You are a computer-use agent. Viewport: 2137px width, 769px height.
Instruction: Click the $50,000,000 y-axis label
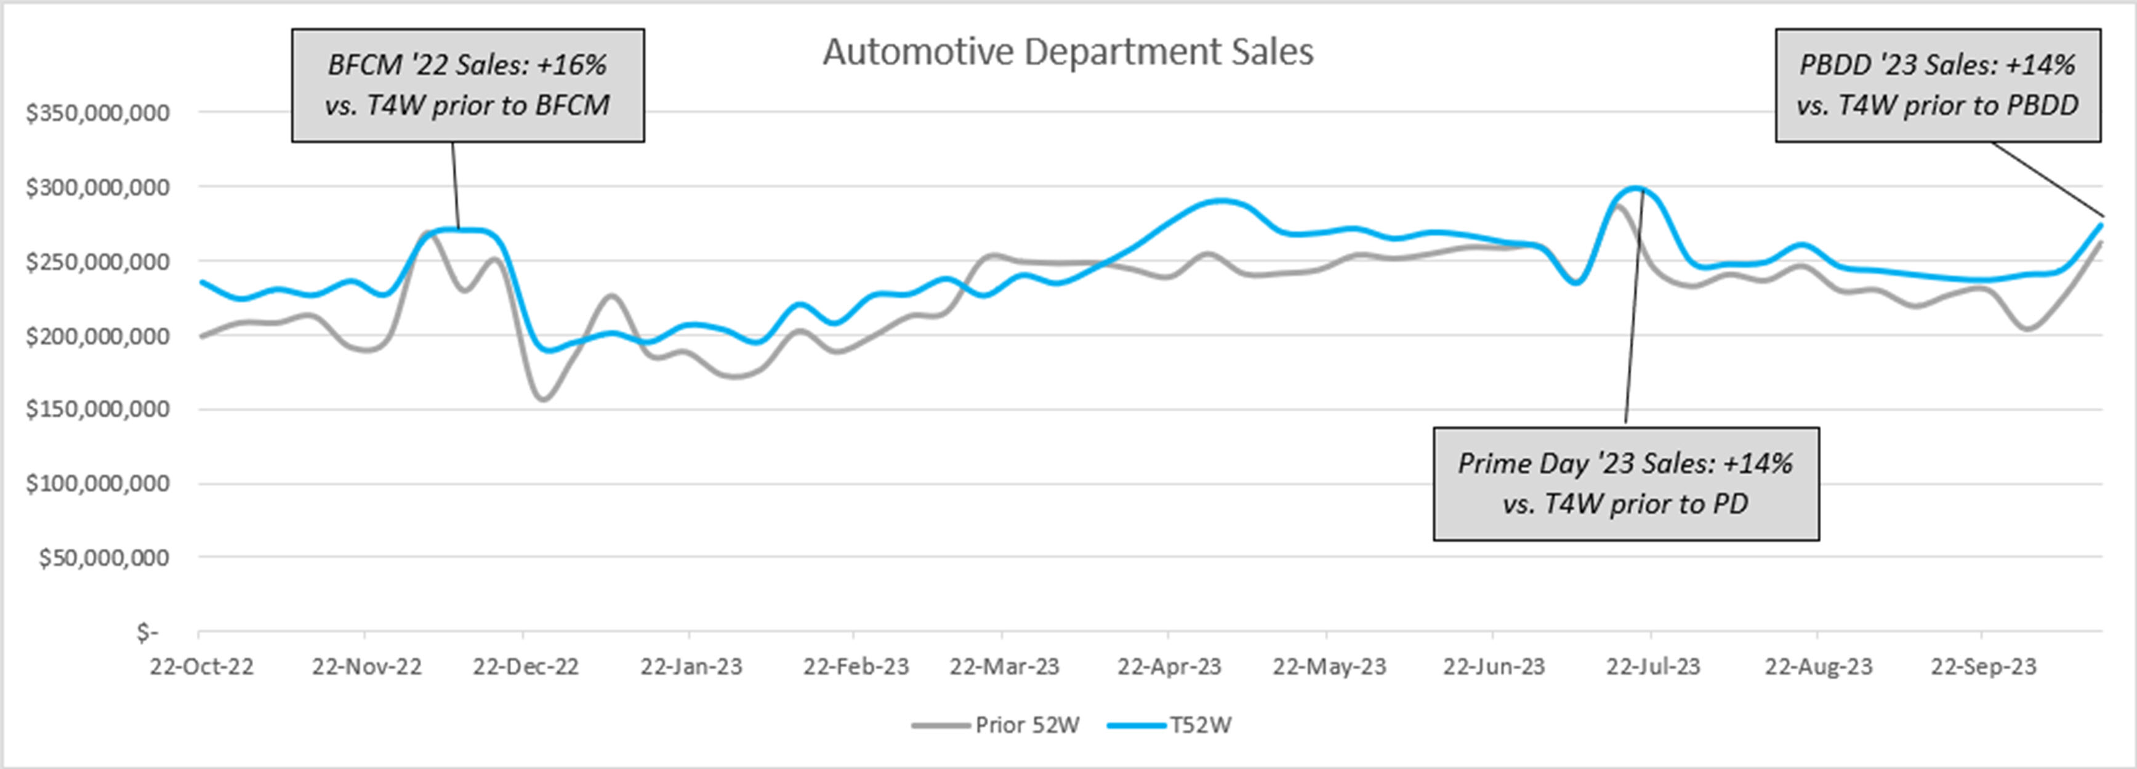click(x=103, y=557)
